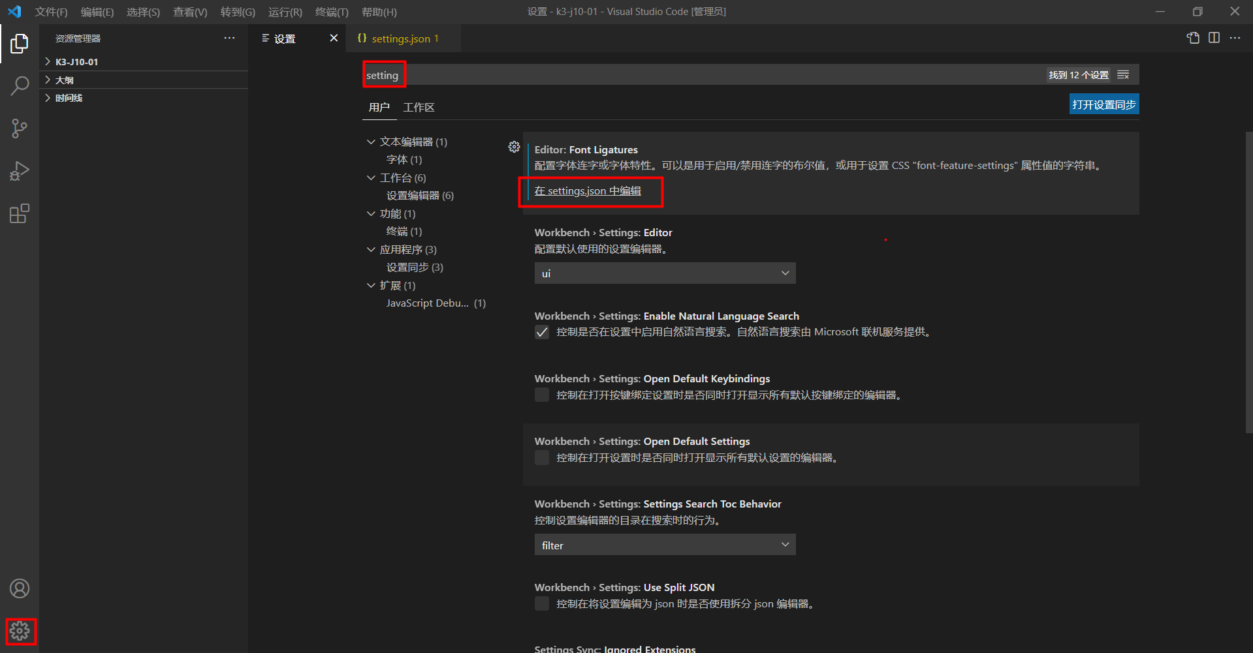The width and height of the screenshot is (1253, 653).
Task: Enable Use Split JSON setting
Action: tap(541, 603)
